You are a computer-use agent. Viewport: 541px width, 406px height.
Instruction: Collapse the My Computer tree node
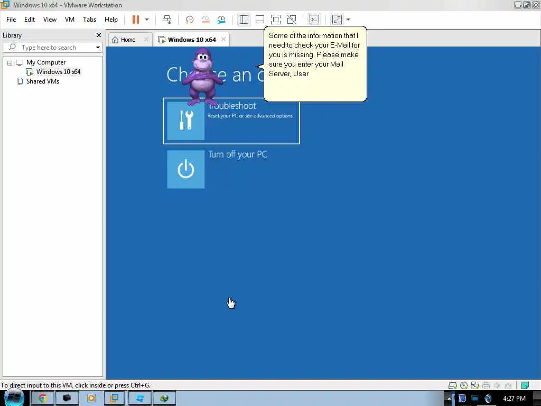(10, 63)
